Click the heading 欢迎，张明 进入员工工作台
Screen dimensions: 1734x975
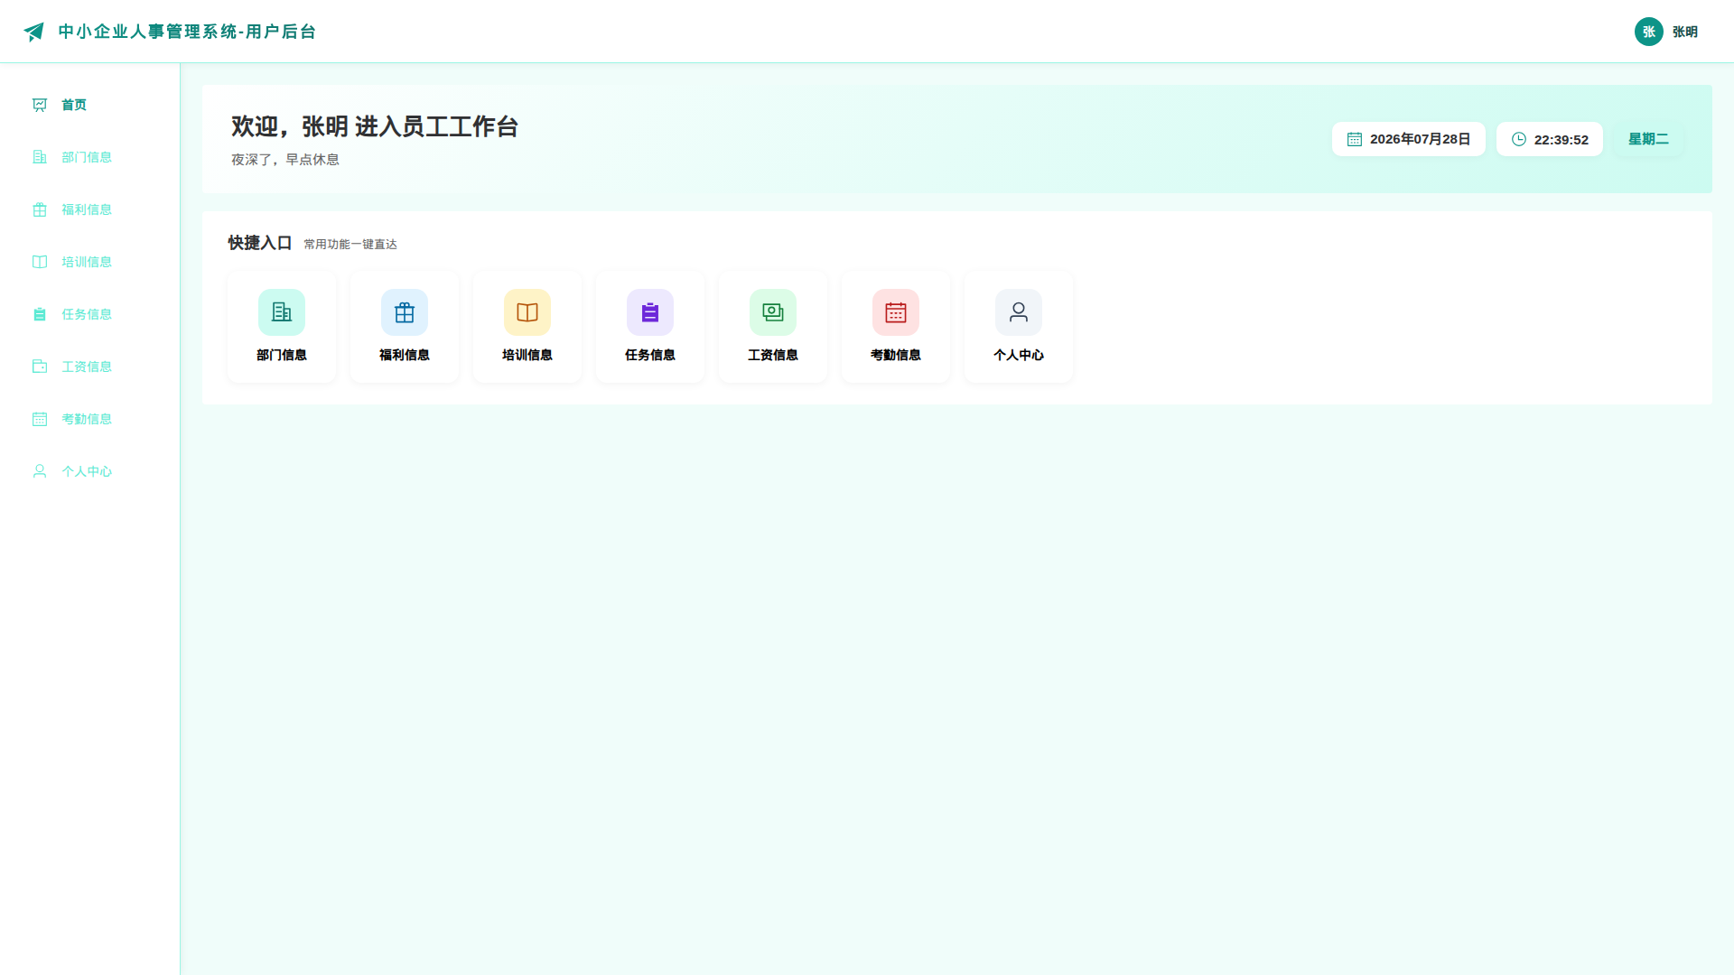pos(375,126)
